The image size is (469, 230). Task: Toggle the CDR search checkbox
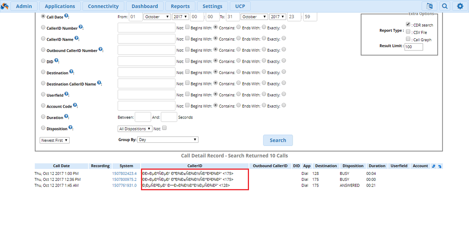point(408,24)
